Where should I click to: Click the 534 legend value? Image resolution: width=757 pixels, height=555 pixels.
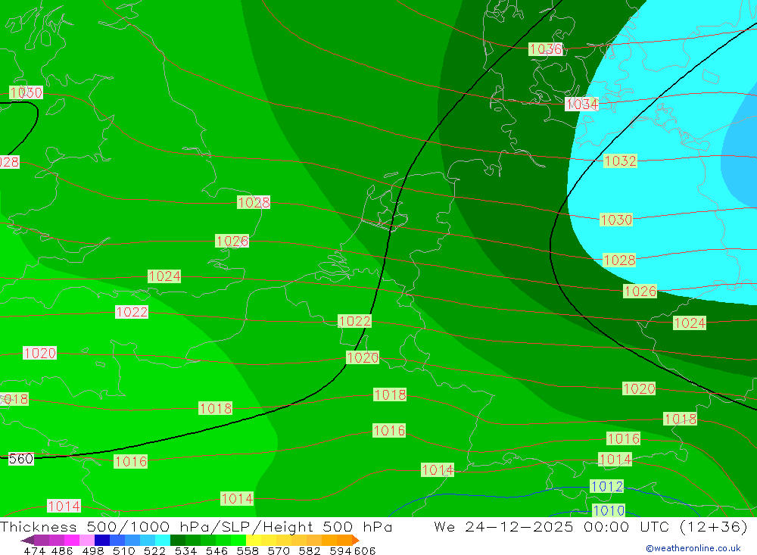pyautogui.click(x=185, y=550)
